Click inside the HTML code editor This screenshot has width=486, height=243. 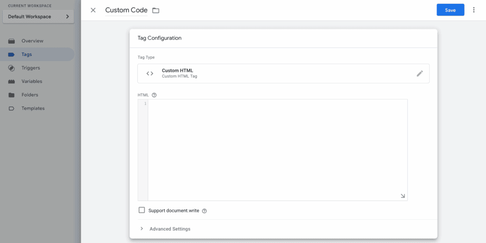click(x=277, y=150)
